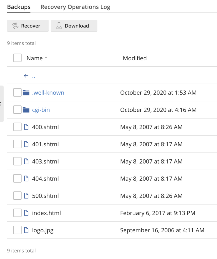This screenshot has width=217, height=259.
Task: Click the 403.shtml file name
Action: [x=45, y=161]
